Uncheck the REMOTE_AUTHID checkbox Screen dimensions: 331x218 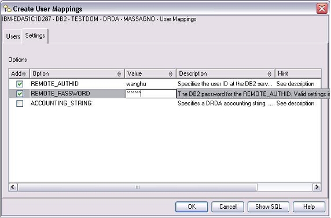[x=20, y=84]
